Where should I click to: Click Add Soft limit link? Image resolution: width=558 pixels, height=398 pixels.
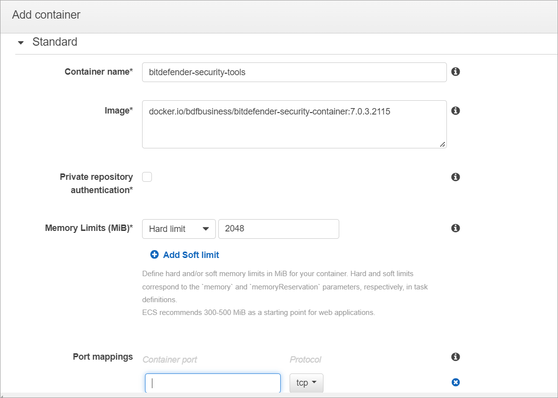point(191,255)
